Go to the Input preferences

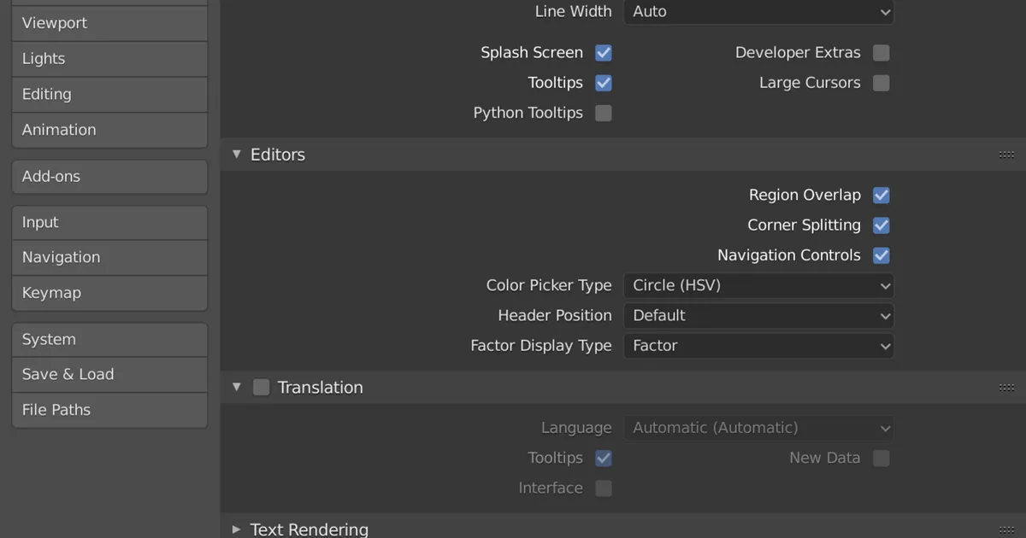(109, 222)
